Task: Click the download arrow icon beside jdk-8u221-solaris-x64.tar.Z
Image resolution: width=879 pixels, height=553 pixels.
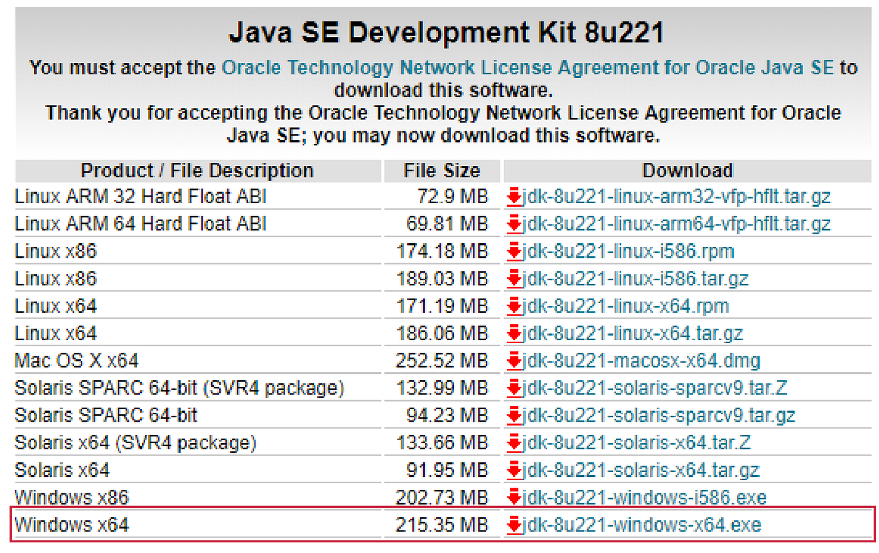Action: [x=514, y=442]
